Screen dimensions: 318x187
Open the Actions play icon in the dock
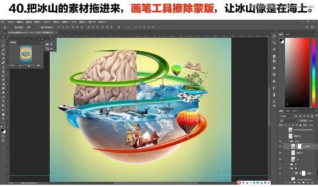click(274, 81)
